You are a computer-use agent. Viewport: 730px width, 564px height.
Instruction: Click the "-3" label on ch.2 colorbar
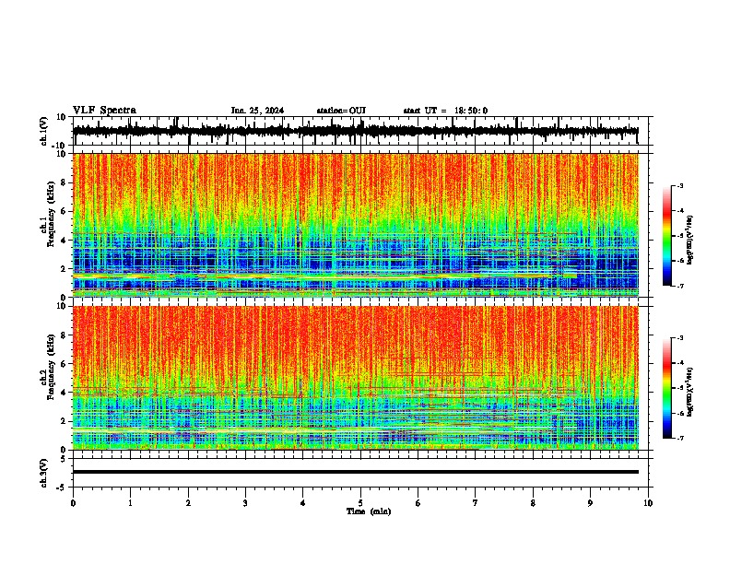(679, 338)
